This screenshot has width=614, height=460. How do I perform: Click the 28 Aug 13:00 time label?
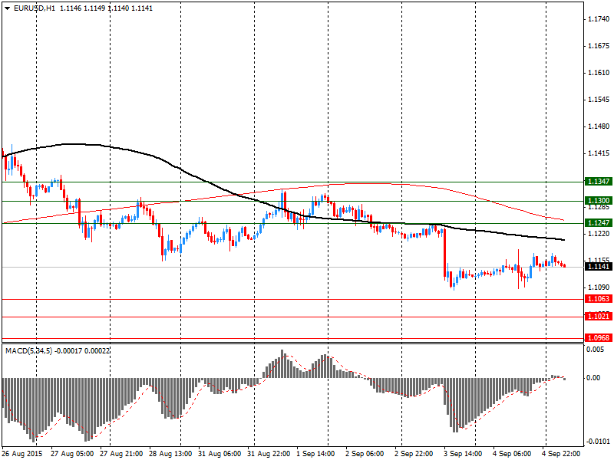(170, 454)
